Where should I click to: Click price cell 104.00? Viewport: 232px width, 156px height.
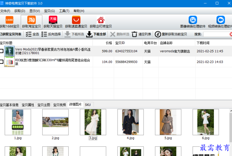pos(107,62)
